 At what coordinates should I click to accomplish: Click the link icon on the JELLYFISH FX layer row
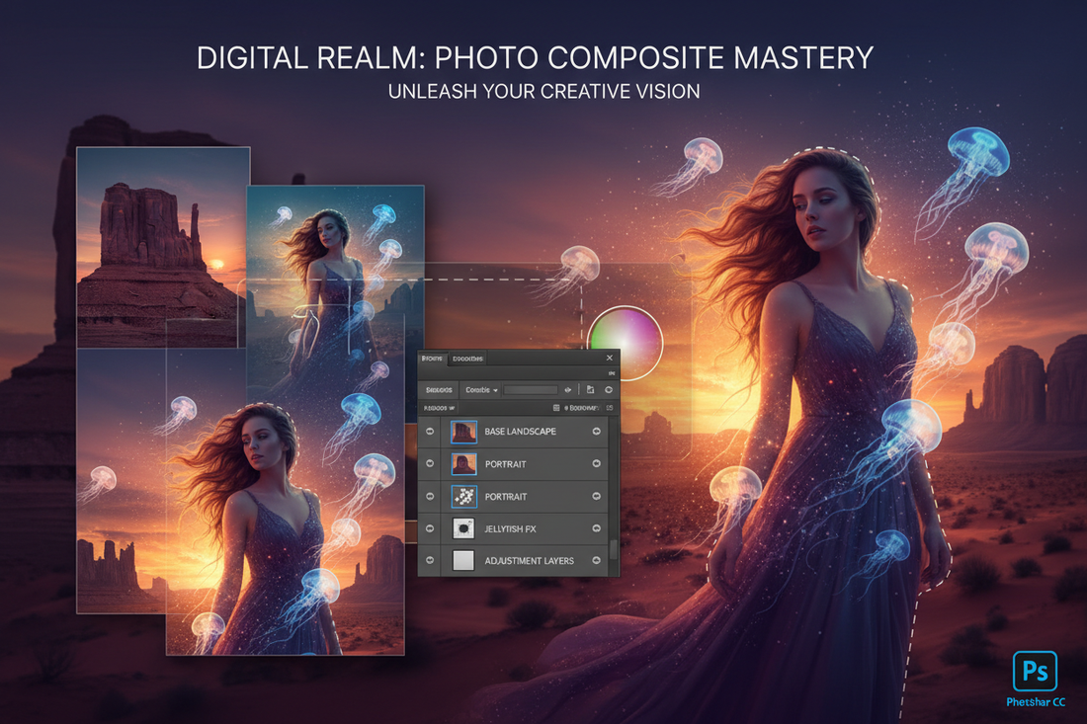tap(597, 529)
